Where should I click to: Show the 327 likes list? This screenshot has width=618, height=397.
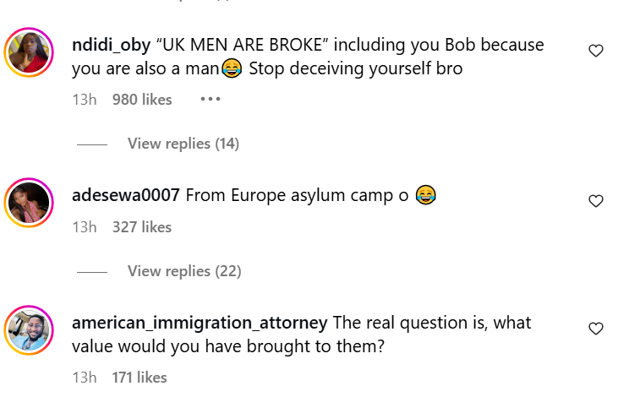coord(142,226)
